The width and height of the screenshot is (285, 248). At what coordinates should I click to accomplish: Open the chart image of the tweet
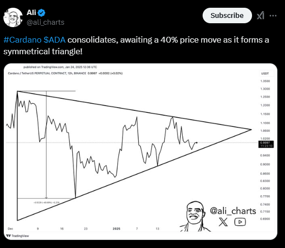click(141, 152)
